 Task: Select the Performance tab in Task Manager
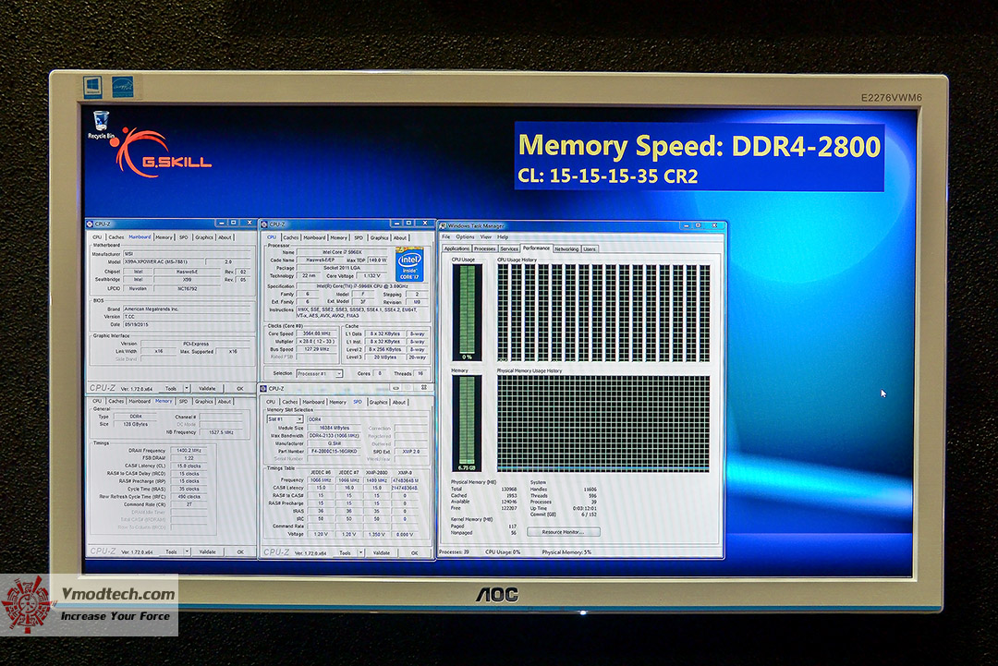[x=537, y=248]
